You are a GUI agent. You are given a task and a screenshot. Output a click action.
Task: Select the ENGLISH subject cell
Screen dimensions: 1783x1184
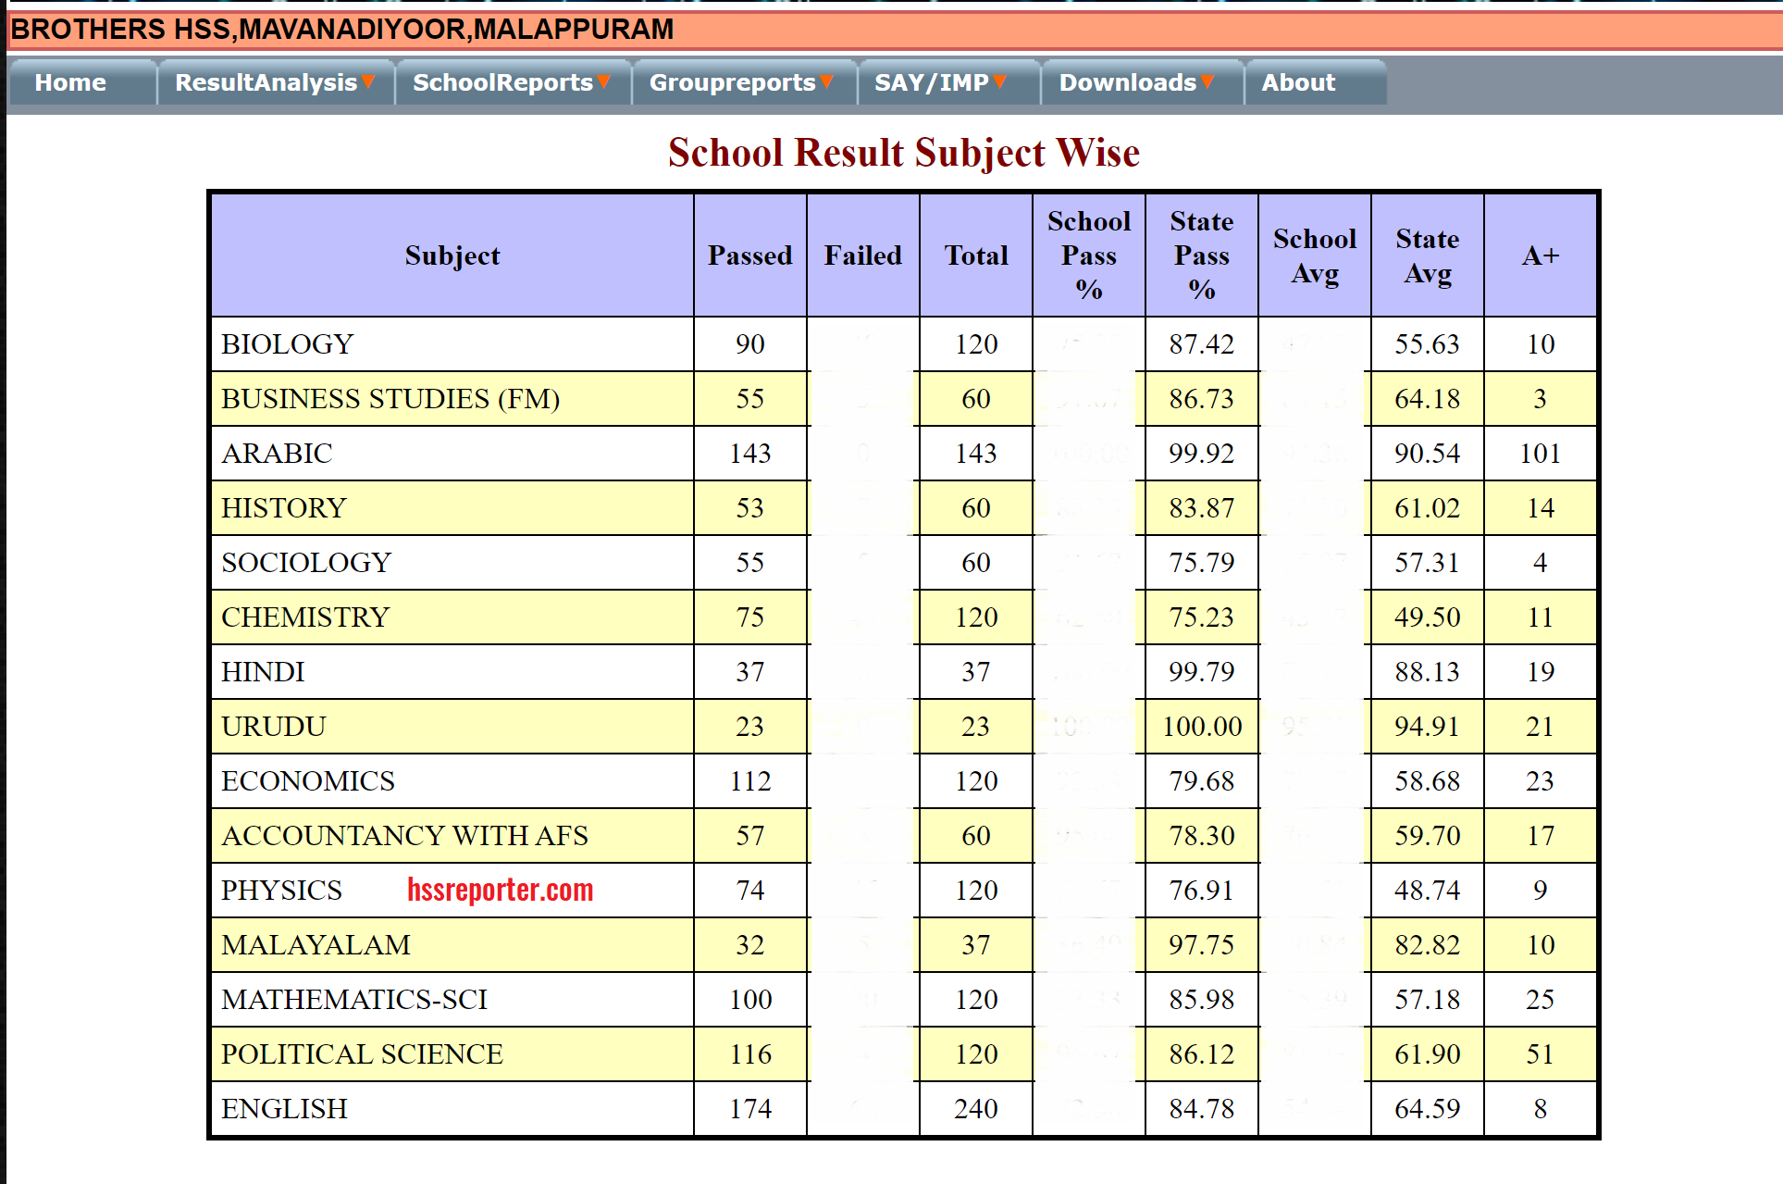(x=284, y=1108)
